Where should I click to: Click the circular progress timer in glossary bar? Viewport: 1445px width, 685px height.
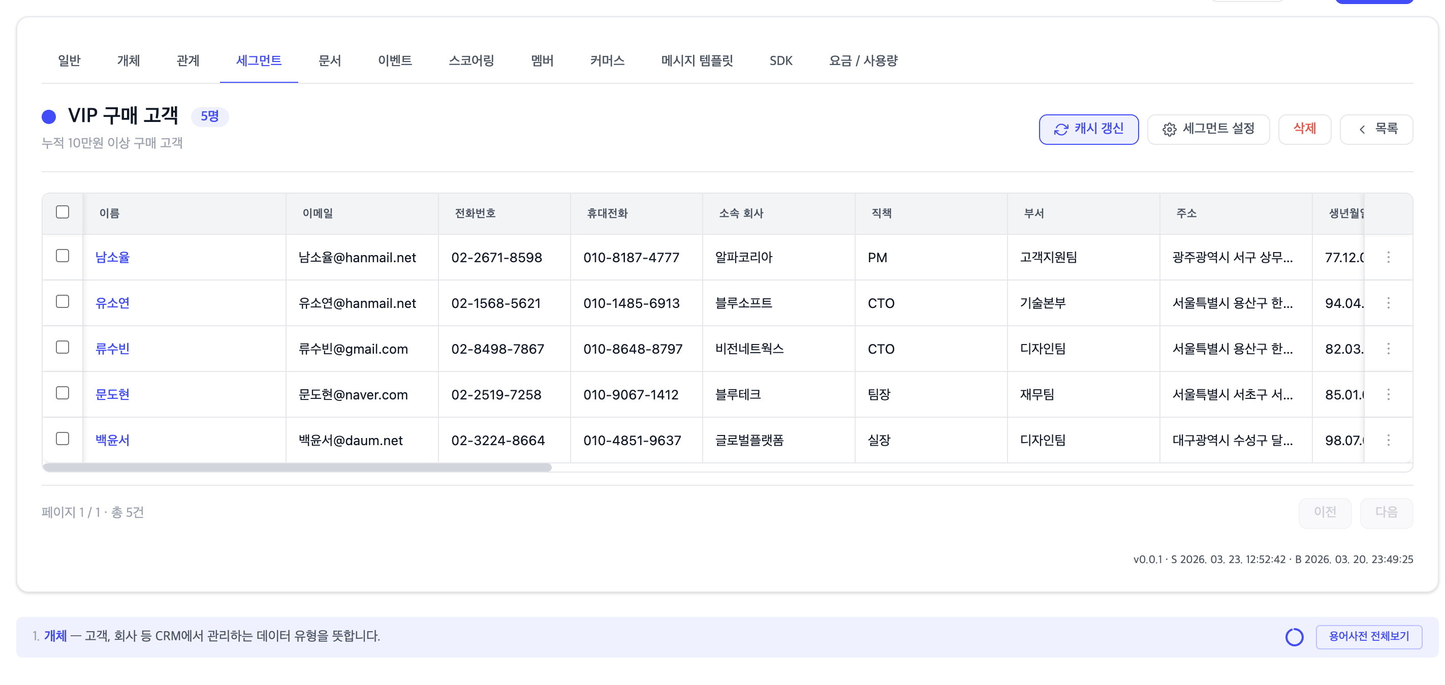1294,637
